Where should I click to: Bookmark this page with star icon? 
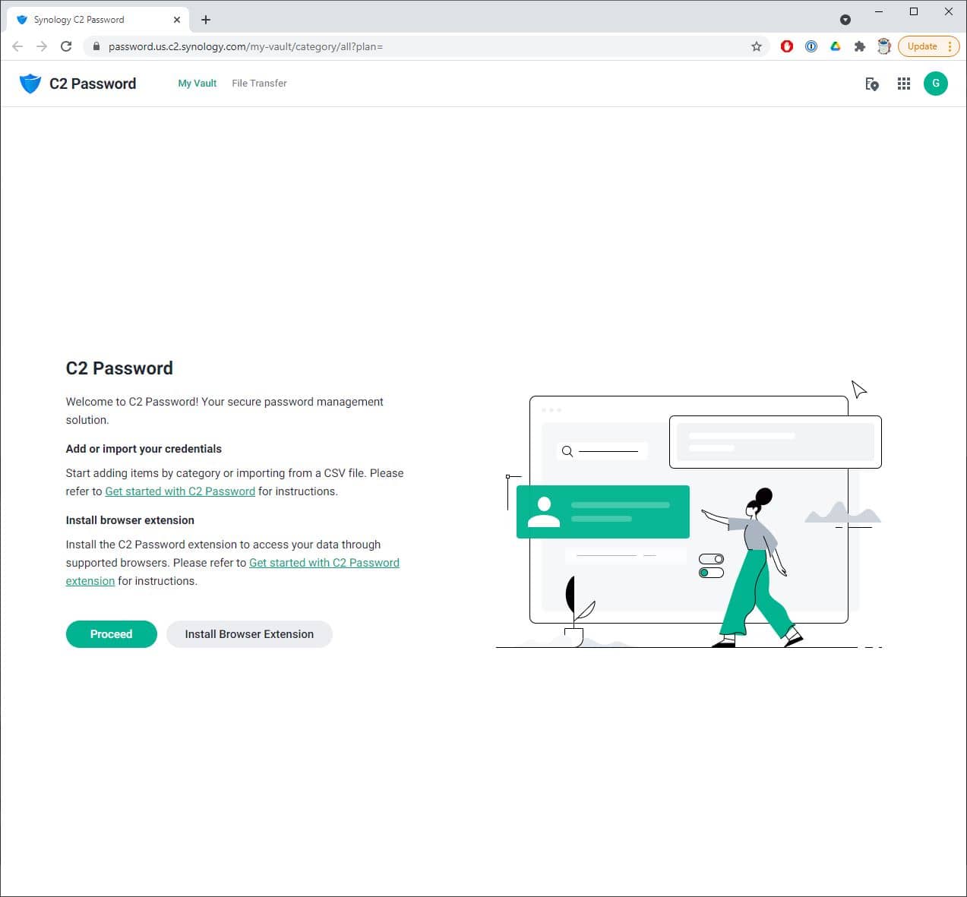pos(757,46)
